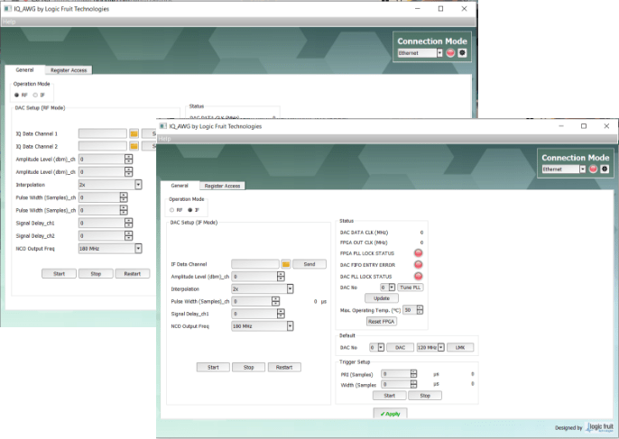Click DAC FIFO ENTRY ERROR indicator

pos(418,265)
